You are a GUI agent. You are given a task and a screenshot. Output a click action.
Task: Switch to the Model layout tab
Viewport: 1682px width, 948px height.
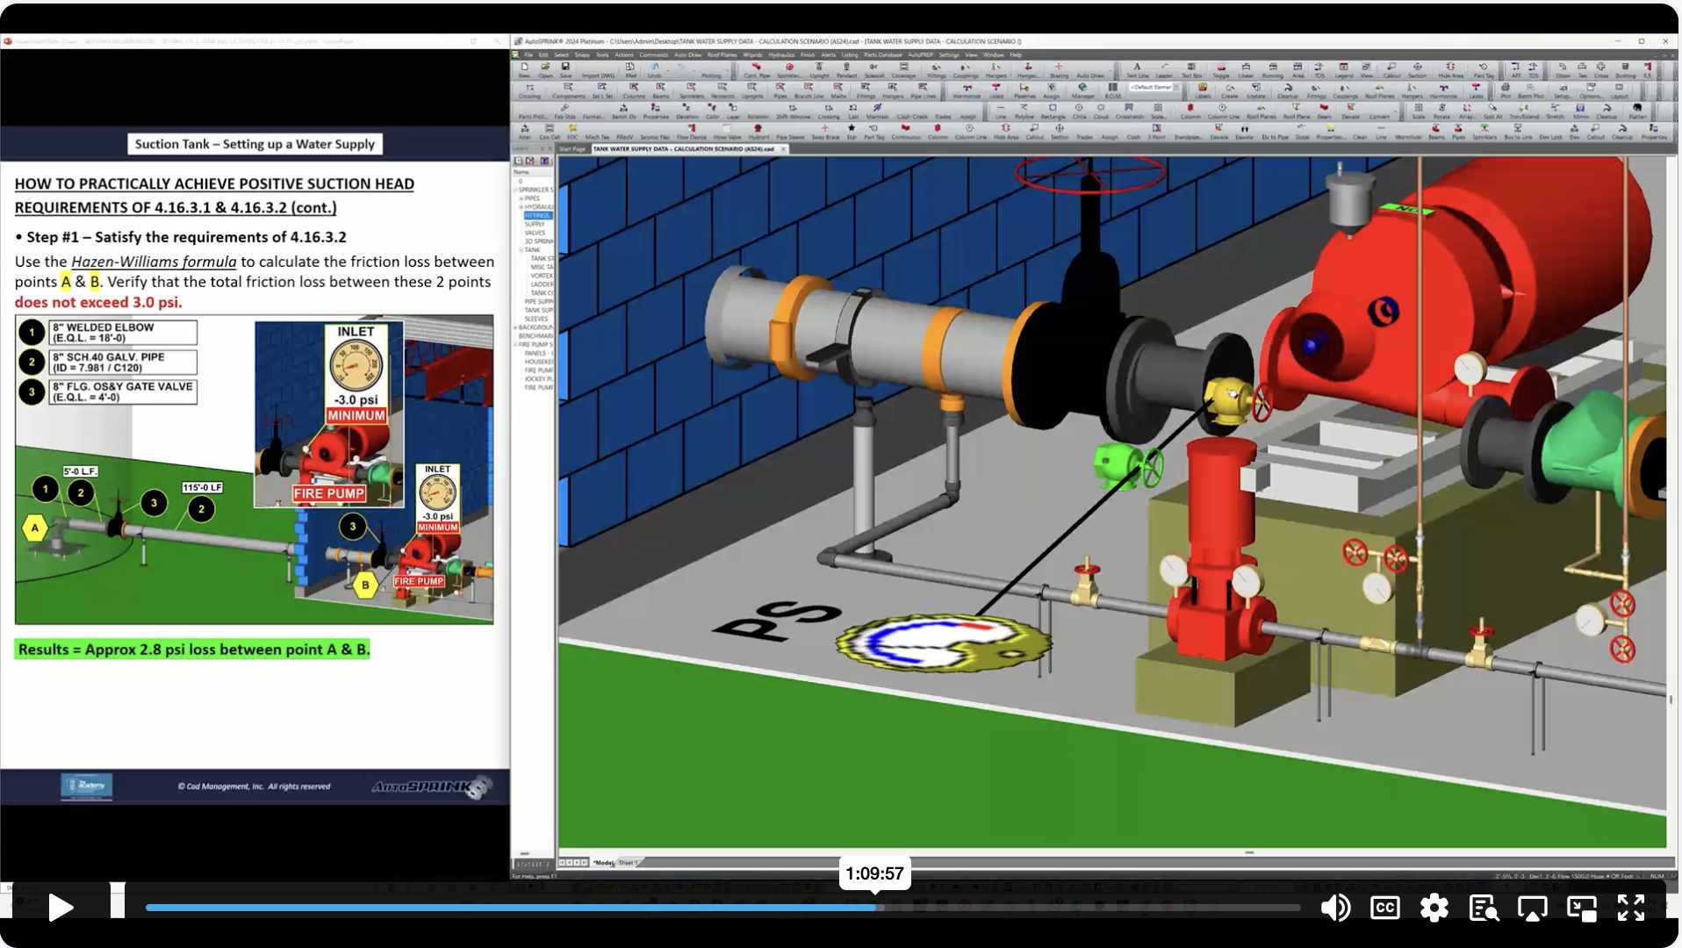(x=604, y=863)
